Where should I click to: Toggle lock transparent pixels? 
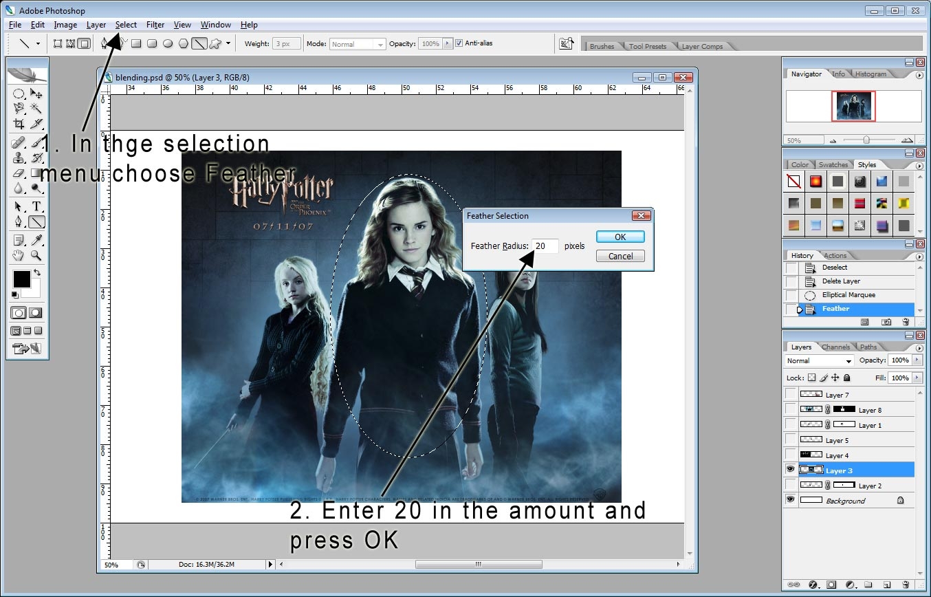[811, 378]
